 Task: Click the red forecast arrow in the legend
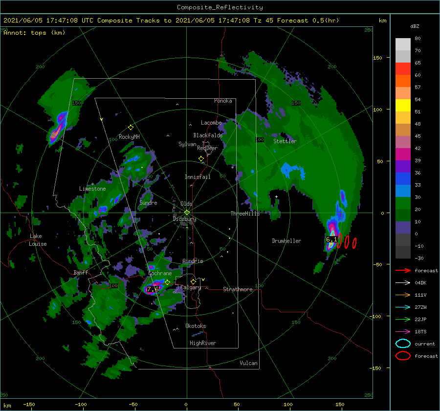tap(403, 270)
